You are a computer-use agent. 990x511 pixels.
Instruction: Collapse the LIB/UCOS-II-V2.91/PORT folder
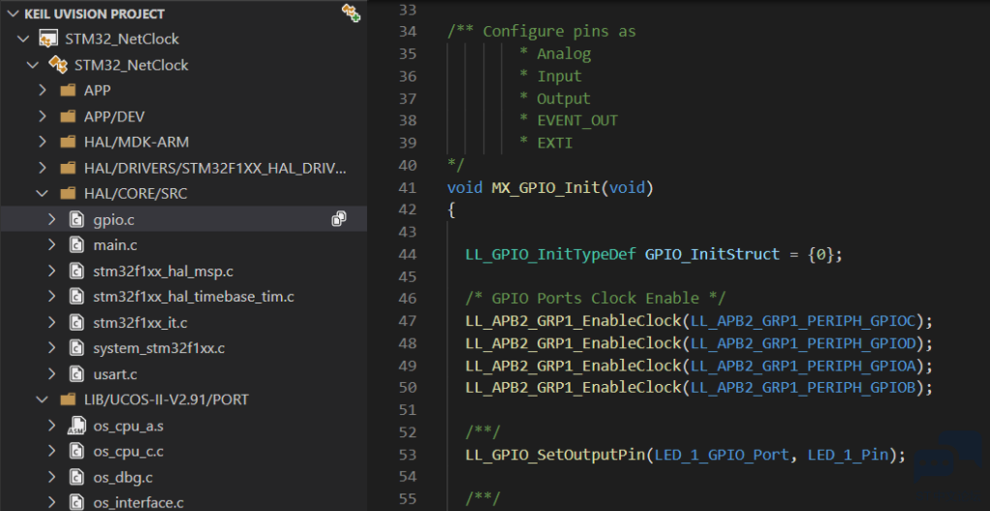tap(43, 399)
